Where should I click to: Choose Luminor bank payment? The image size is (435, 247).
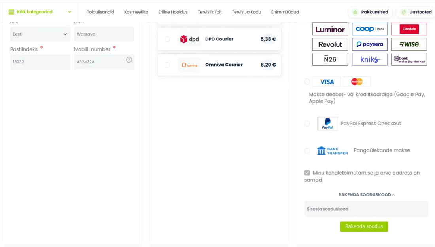point(330,29)
